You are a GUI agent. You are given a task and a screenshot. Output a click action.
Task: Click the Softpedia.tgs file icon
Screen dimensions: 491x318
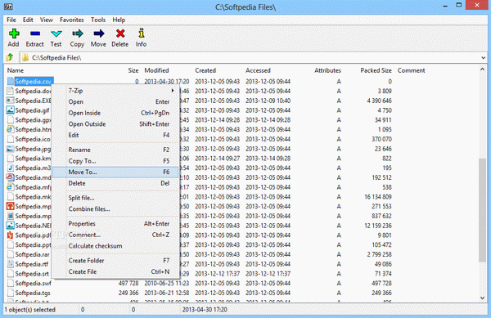point(11,293)
